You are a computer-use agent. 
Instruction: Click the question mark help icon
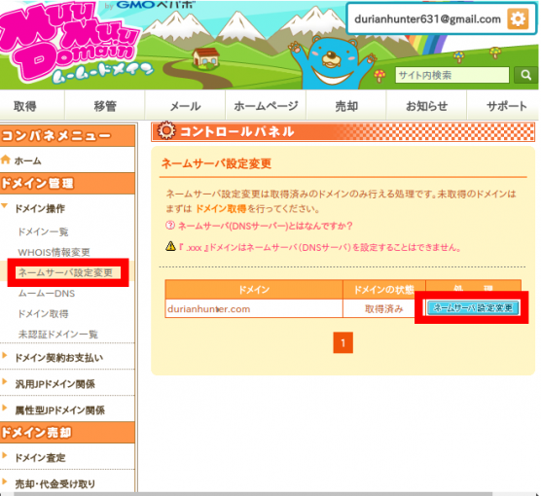170,226
